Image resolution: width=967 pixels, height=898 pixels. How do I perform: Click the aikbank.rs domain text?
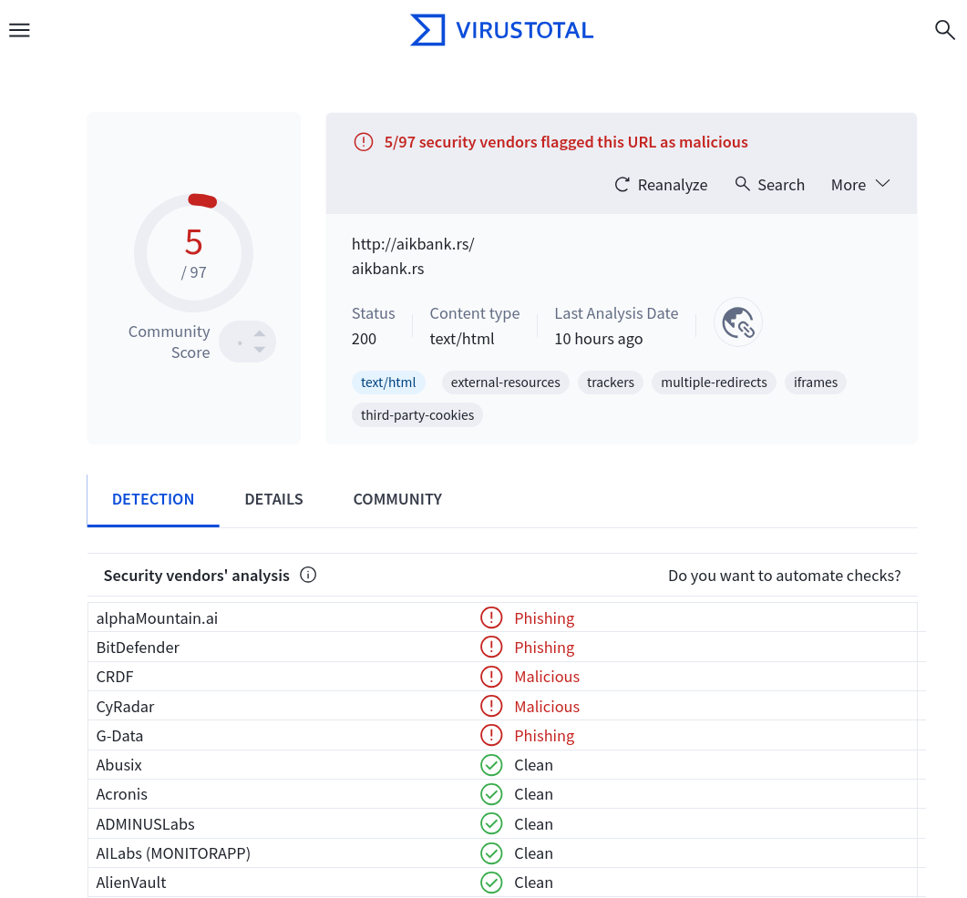(387, 269)
